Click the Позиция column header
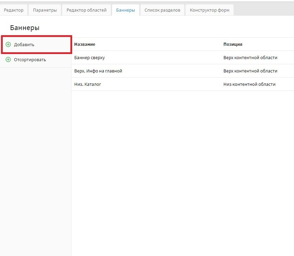The image size is (294, 256). (233, 44)
